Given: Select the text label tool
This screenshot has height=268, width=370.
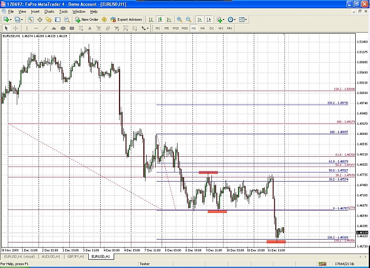Looking at the screenshot, I should pos(99,28).
